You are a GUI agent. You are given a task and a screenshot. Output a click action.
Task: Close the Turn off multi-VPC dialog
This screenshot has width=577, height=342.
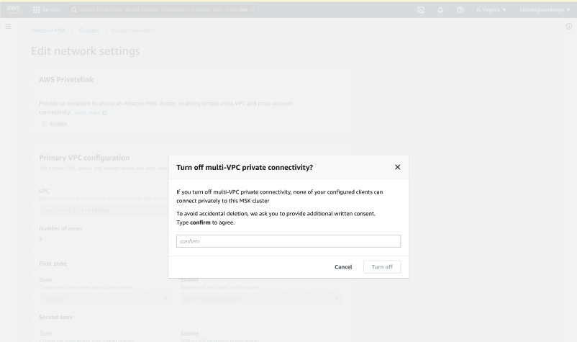point(397,167)
